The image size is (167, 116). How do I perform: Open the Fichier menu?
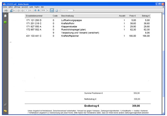pos(5,7)
